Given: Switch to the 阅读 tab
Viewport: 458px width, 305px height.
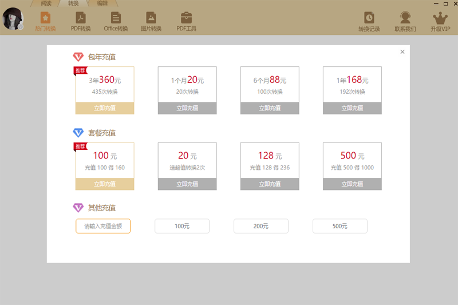Looking at the screenshot, I should 46,3.
